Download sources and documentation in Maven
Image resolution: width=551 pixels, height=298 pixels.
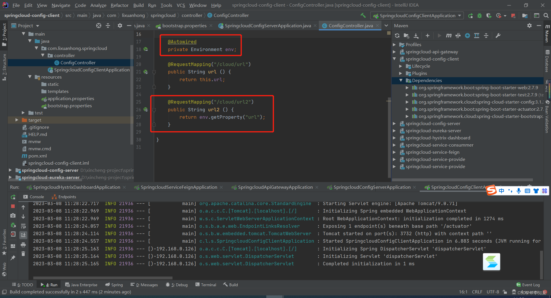point(416,36)
